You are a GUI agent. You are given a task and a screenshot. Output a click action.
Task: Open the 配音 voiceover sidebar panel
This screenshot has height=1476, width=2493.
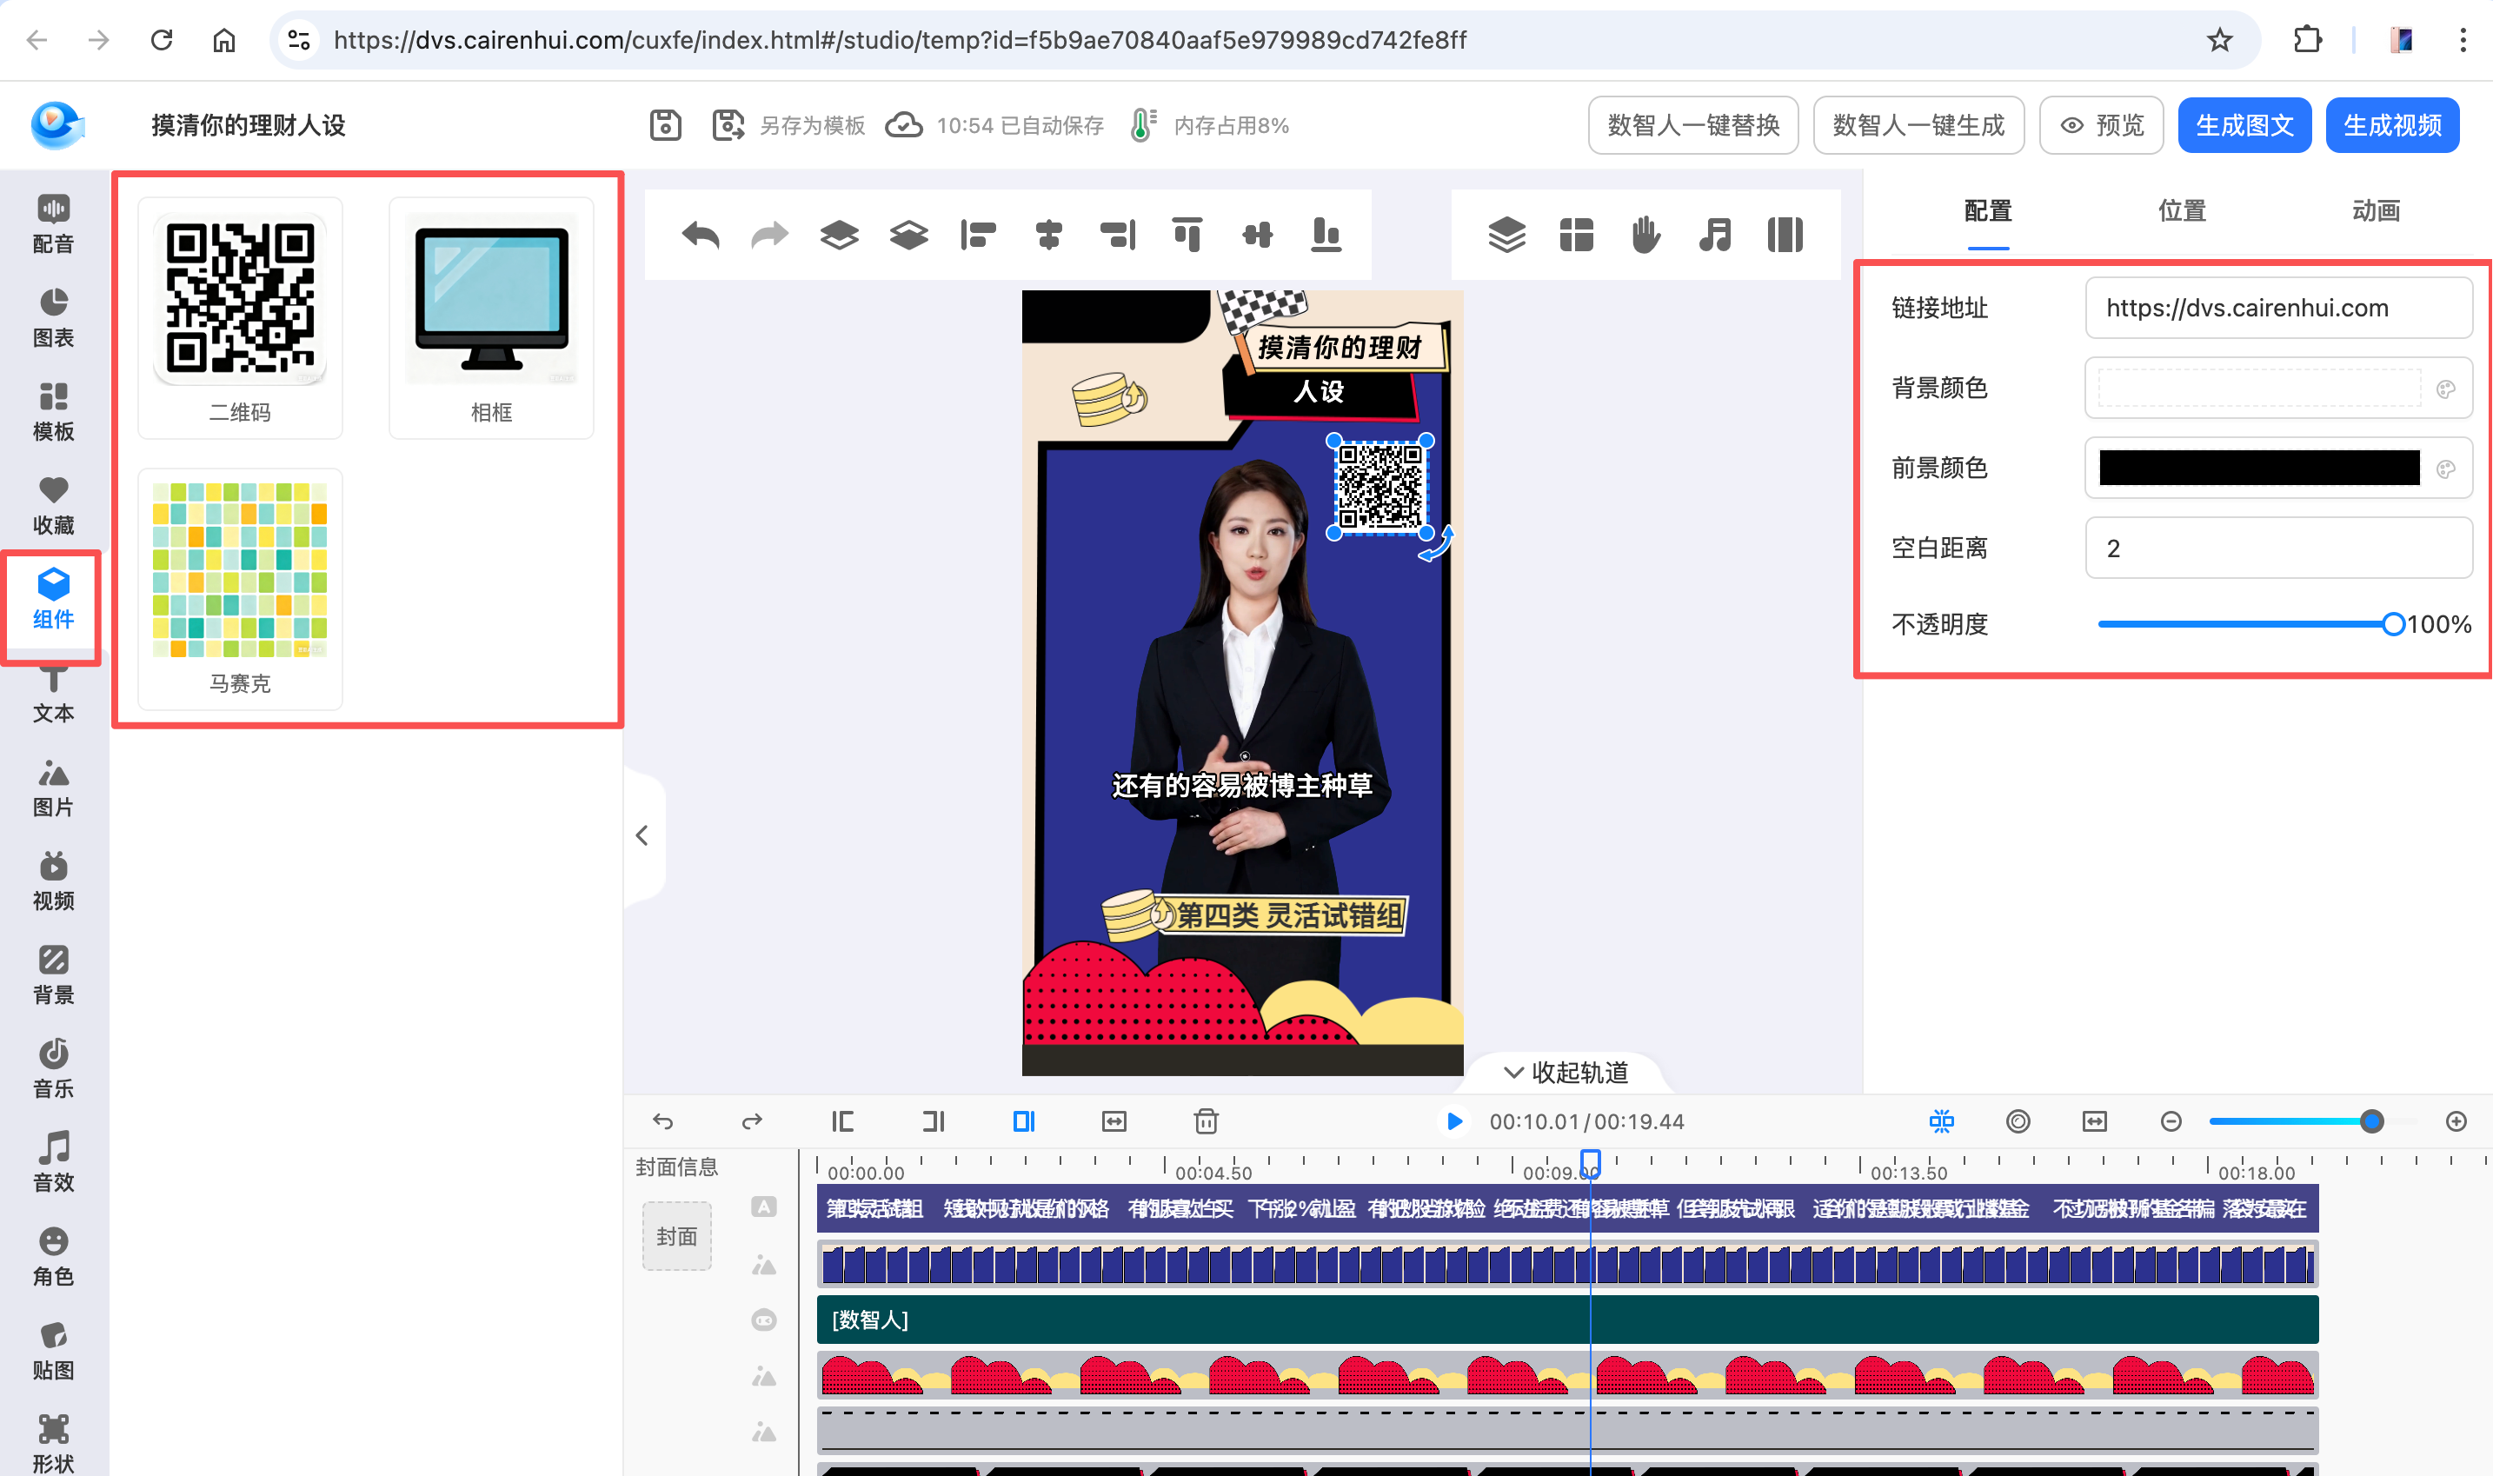(53, 223)
